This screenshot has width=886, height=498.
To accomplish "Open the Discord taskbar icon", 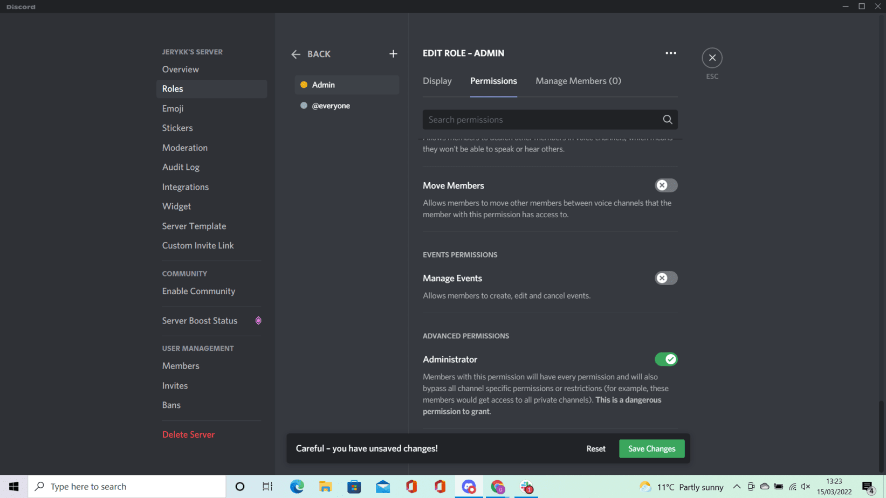I will pyautogui.click(x=469, y=487).
